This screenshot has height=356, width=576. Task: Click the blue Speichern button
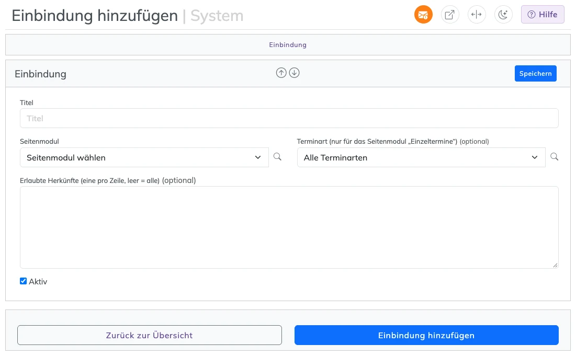tap(535, 73)
